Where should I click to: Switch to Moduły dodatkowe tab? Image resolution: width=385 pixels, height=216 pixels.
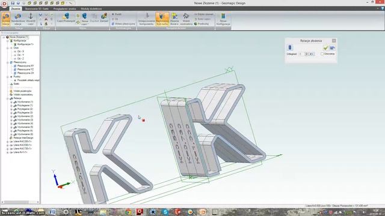coord(91,8)
